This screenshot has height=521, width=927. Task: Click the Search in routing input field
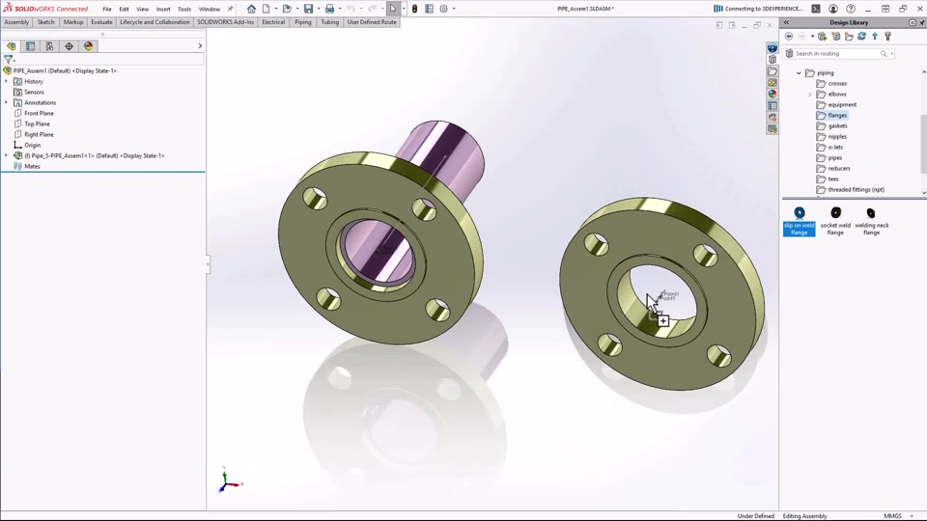tap(836, 54)
